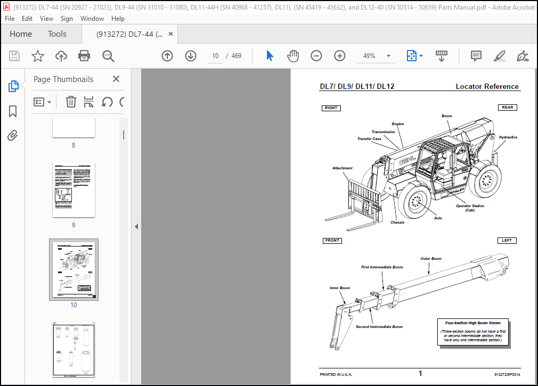Viewport: 538px width, 386px height.
Task: Zoom in with plus icon
Action: pyautogui.click(x=340, y=56)
